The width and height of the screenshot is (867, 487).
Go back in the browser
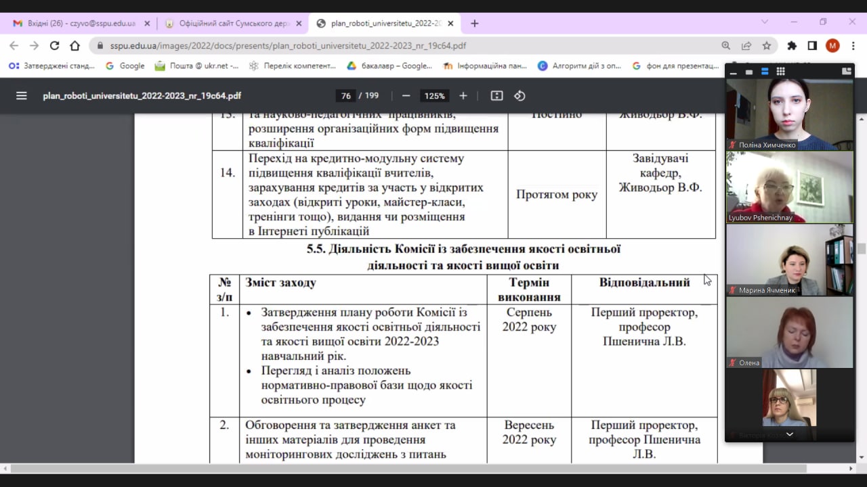pos(14,45)
